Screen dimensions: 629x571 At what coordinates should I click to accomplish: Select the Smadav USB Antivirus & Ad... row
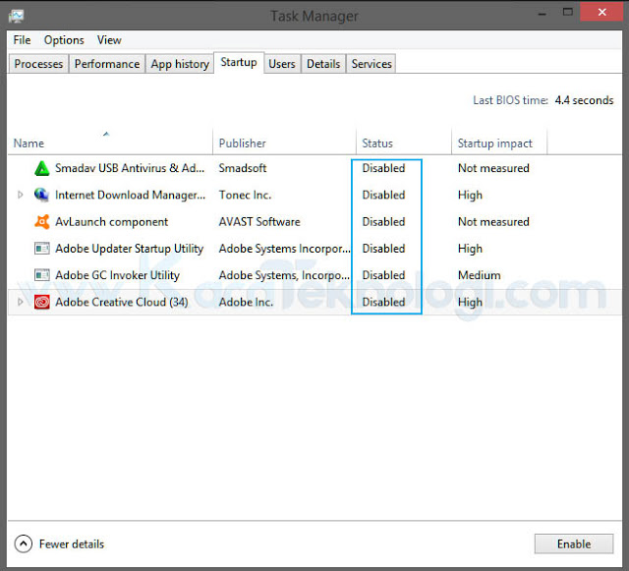(x=314, y=168)
